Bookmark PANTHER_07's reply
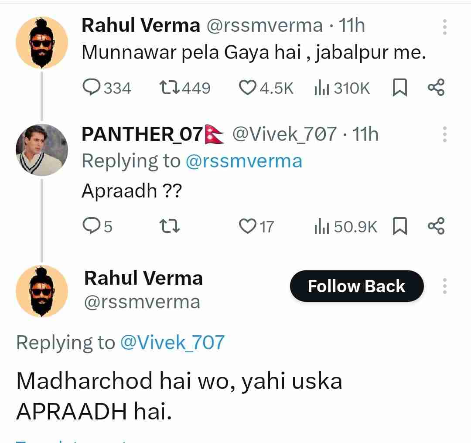Image resolution: width=471 pixels, height=443 pixels. click(x=400, y=226)
